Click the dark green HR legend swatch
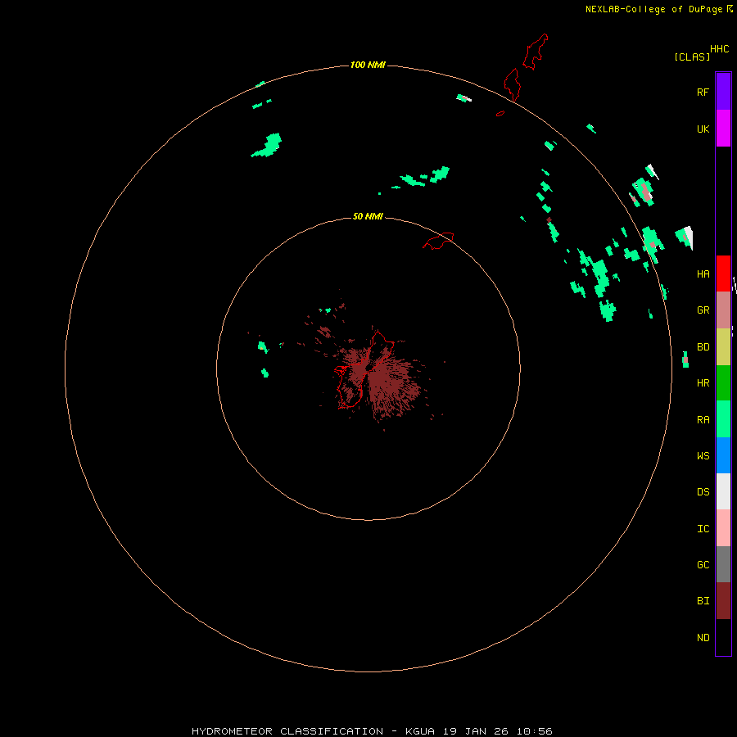 coord(723,383)
